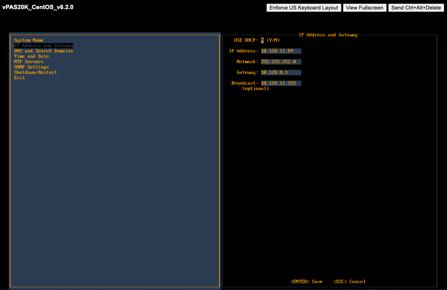
Task: Click the Broadcast field 10.128.11.255
Action: click(x=281, y=83)
